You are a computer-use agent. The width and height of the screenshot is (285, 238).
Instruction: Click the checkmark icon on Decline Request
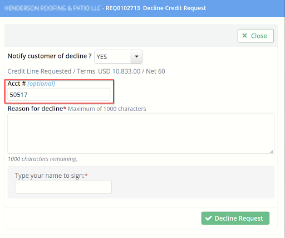(209, 218)
